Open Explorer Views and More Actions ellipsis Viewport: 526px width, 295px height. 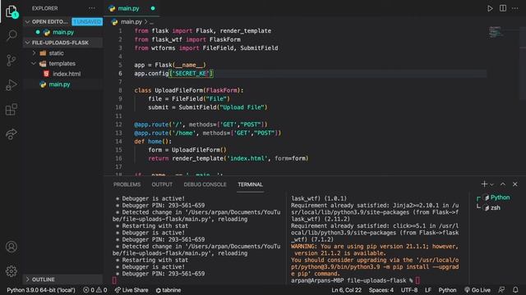click(x=91, y=8)
